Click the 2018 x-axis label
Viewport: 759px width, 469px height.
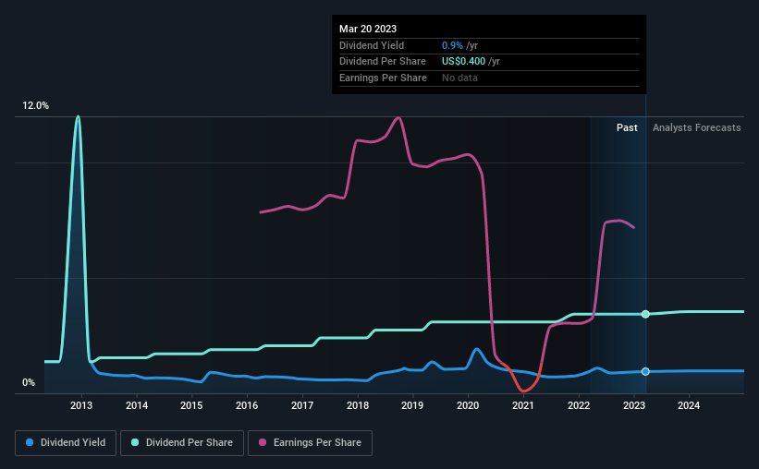tap(358, 405)
